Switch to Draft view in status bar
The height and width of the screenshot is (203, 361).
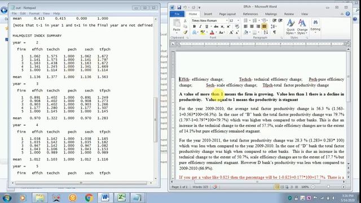coord(297,187)
